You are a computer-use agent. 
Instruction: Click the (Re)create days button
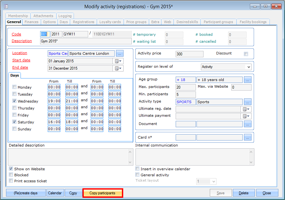(x=26, y=193)
